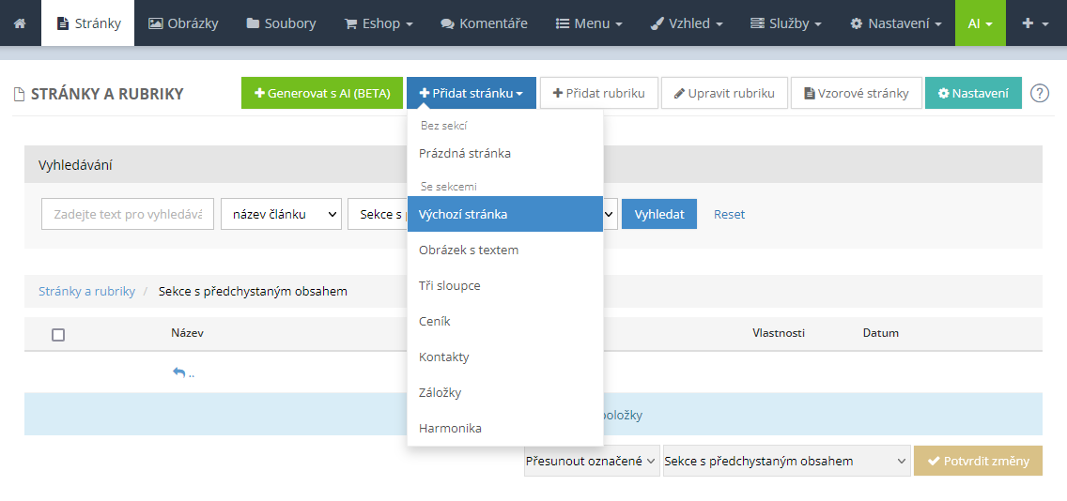
Task: Open the Komentáře comments section
Action: pos(484,23)
